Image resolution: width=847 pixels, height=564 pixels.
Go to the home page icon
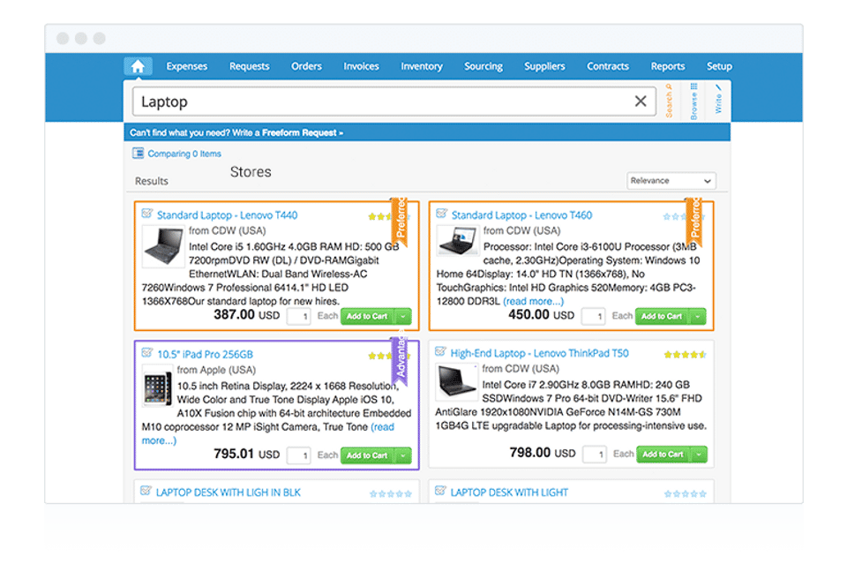pos(138,66)
